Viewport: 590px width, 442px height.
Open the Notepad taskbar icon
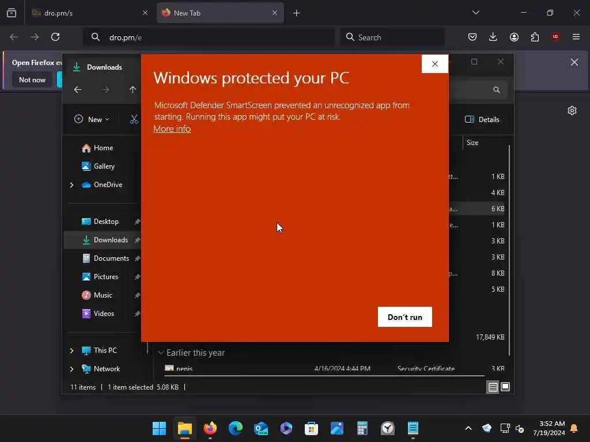tap(413, 428)
